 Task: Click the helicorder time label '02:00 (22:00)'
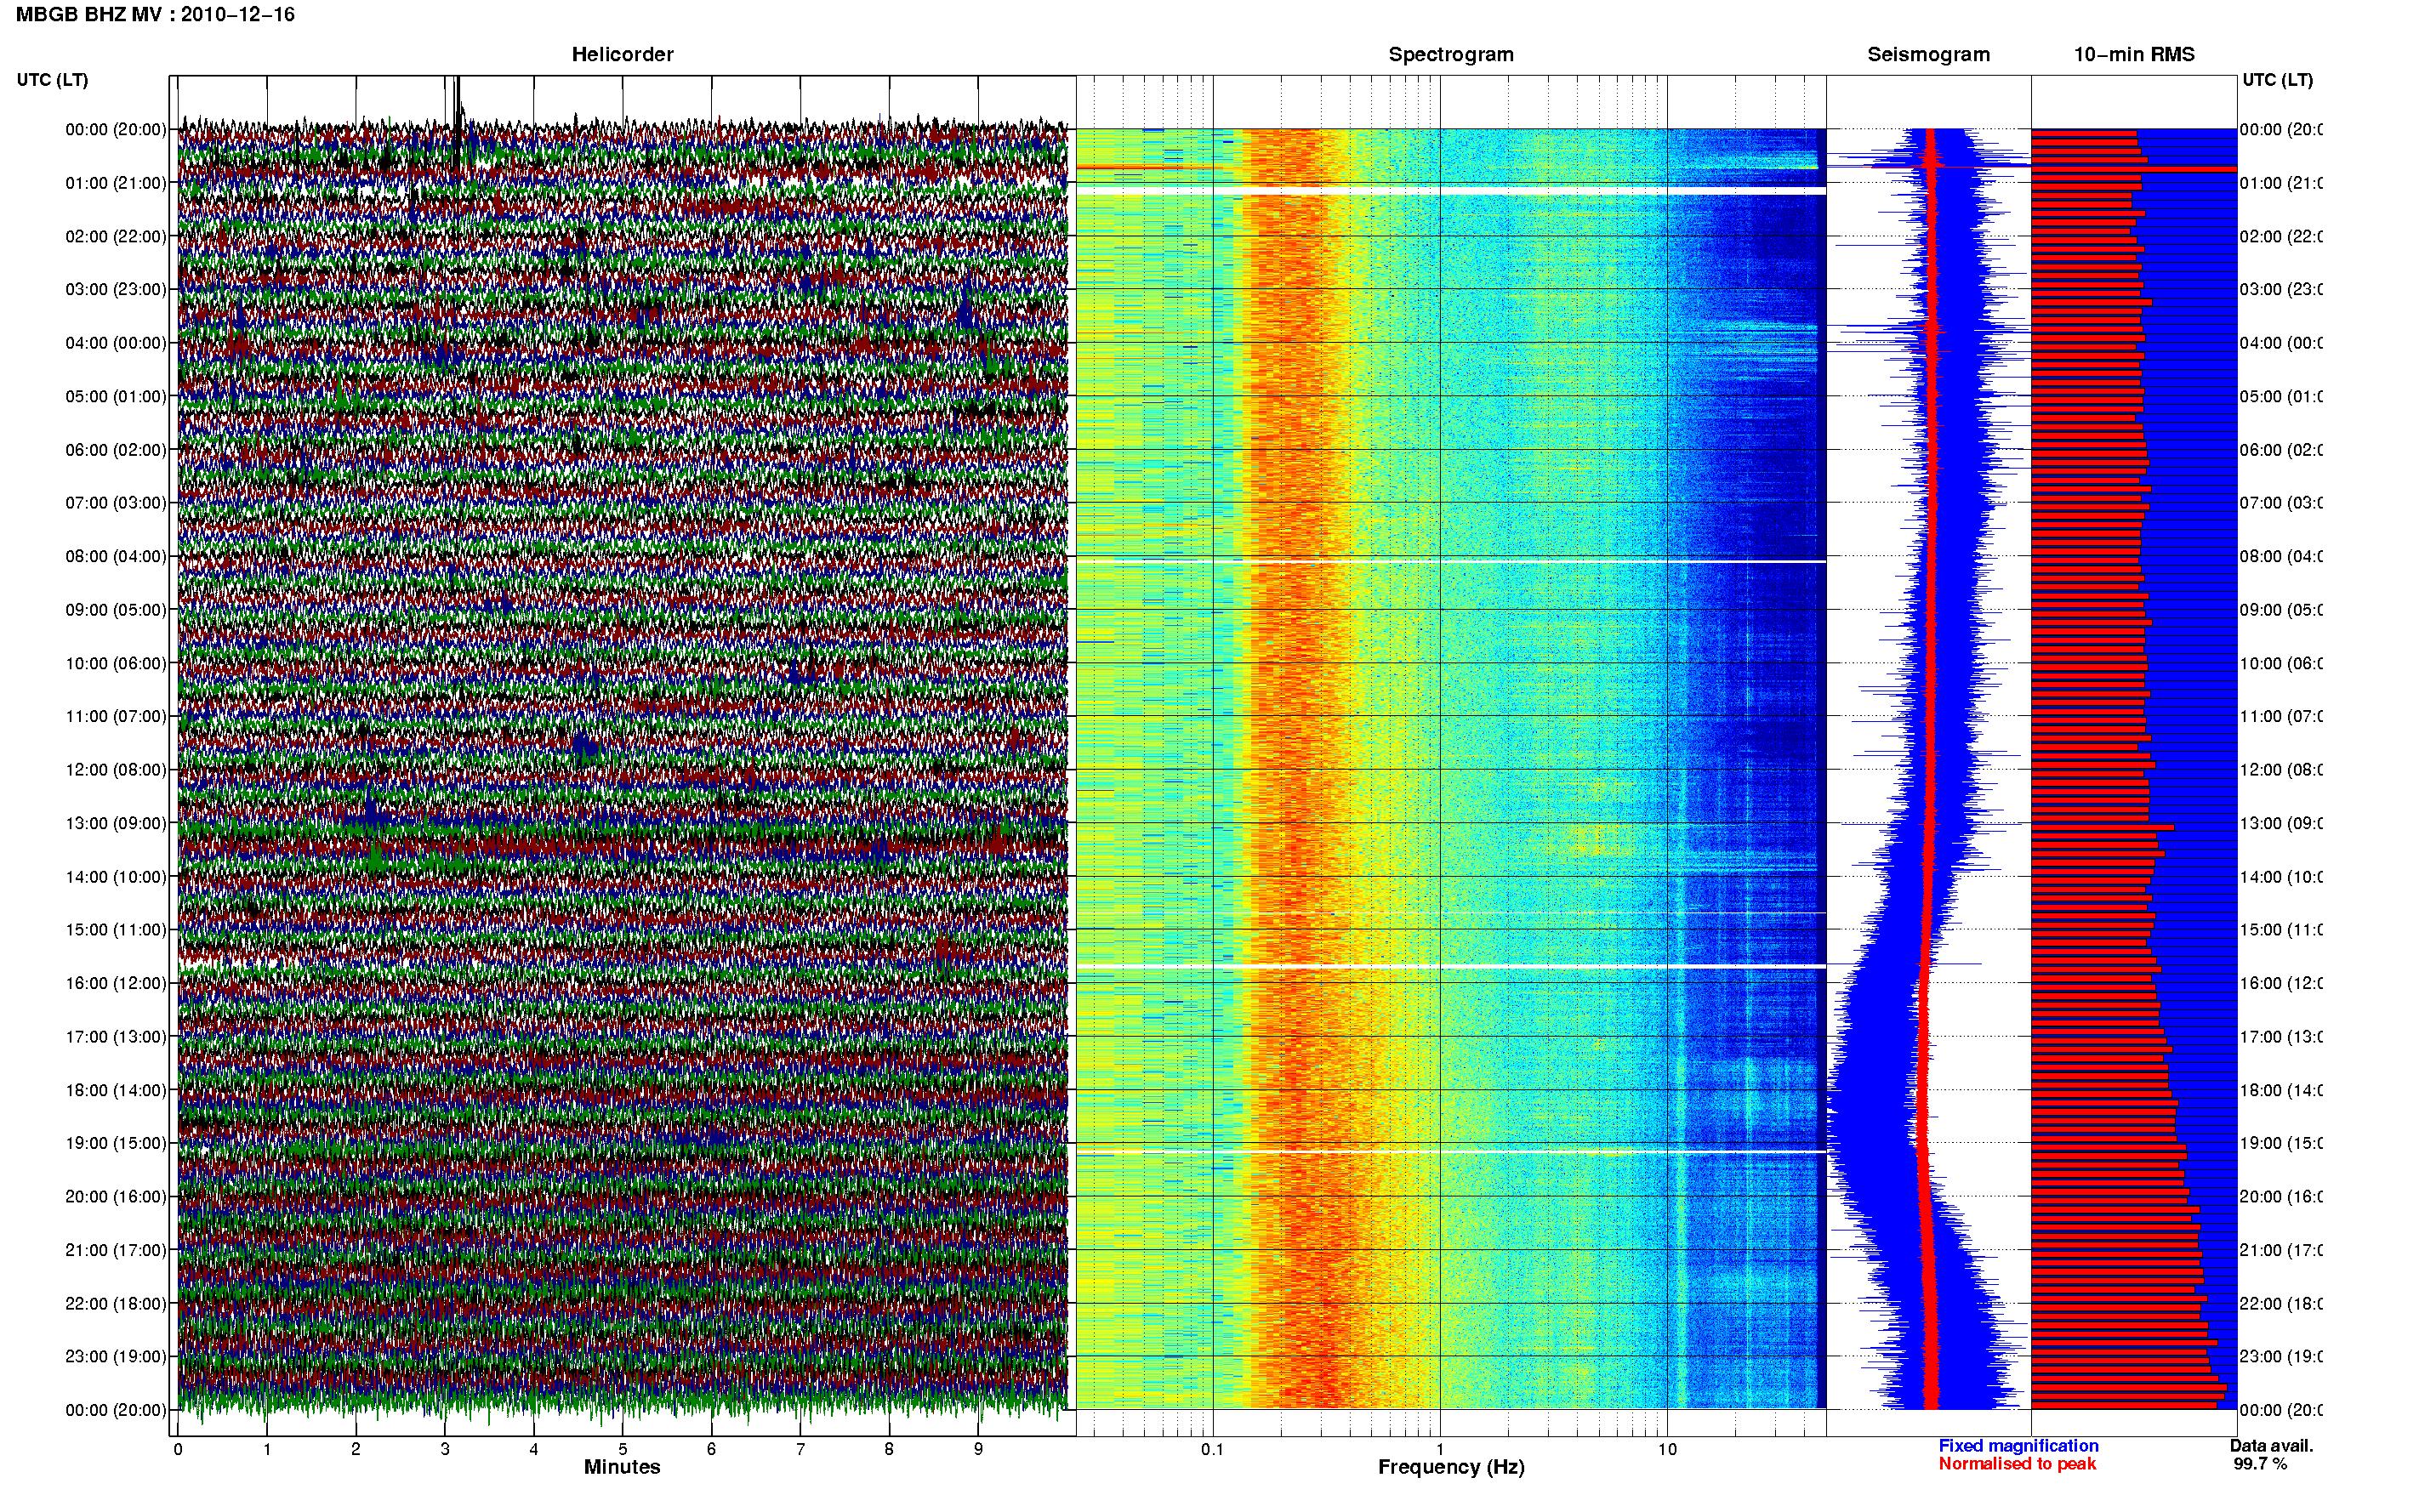(x=116, y=236)
